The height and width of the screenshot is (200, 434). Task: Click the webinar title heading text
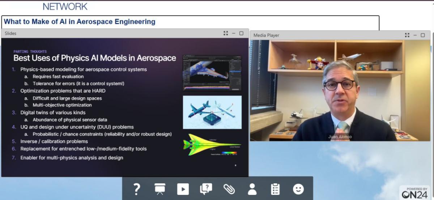click(x=80, y=22)
